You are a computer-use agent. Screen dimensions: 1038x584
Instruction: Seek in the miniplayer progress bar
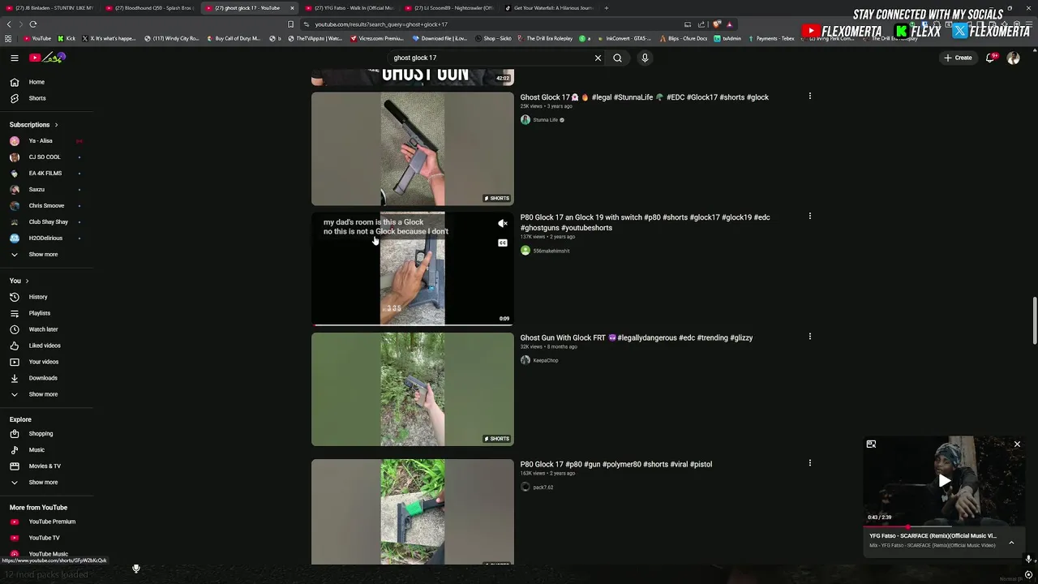coord(945,527)
